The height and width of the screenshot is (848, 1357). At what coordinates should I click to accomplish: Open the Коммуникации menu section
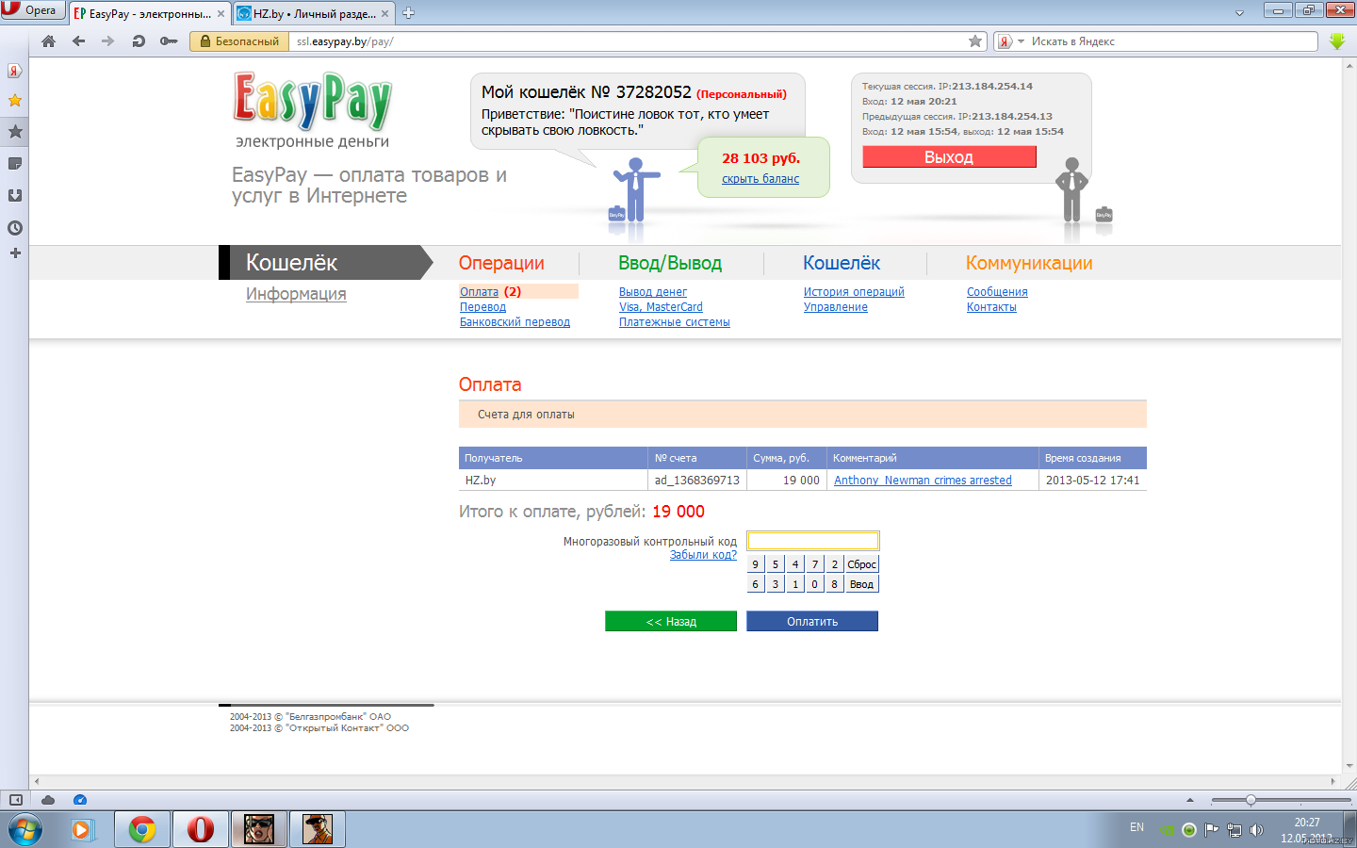(x=1029, y=264)
